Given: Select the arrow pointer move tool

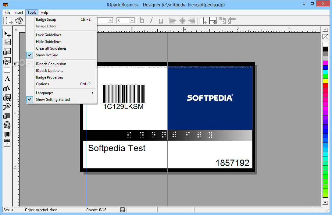Looking at the screenshot, I should tap(7, 34).
